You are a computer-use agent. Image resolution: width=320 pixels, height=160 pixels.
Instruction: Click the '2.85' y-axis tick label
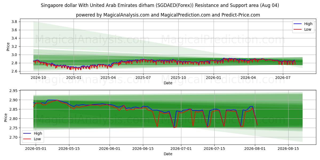13,109
